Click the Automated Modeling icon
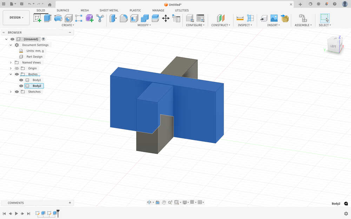The width and height of the screenshot is (351, 219). [x=100, y=18]
